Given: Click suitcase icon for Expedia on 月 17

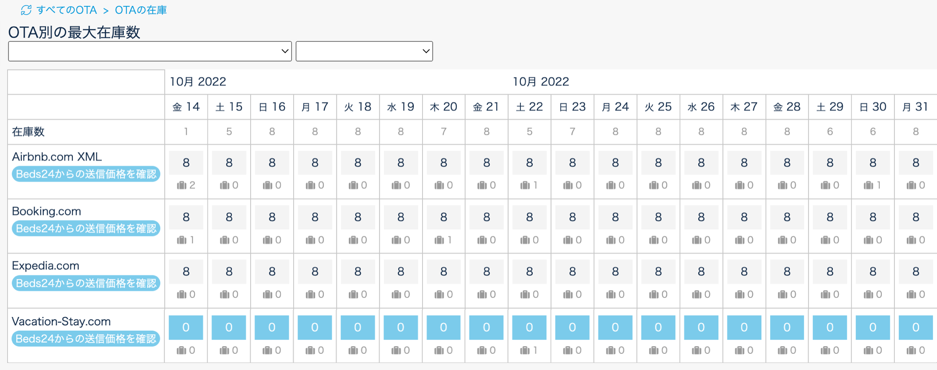Looking at the screenshot, I should [310, 294].
